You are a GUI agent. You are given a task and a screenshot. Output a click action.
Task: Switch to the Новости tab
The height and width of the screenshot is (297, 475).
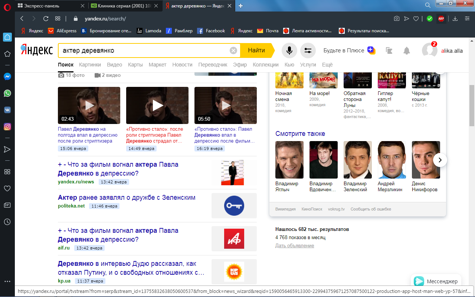182,65
